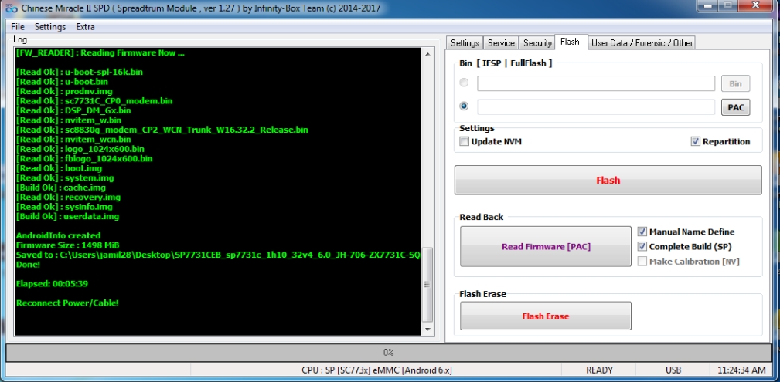Switch to the Service tab

tap(501, 43)
